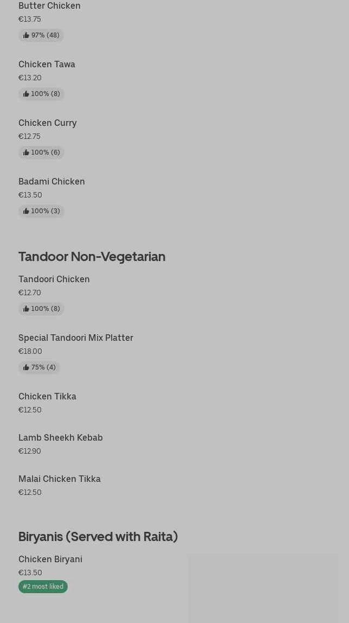Choose Malai Chicken Tikka

60,479
